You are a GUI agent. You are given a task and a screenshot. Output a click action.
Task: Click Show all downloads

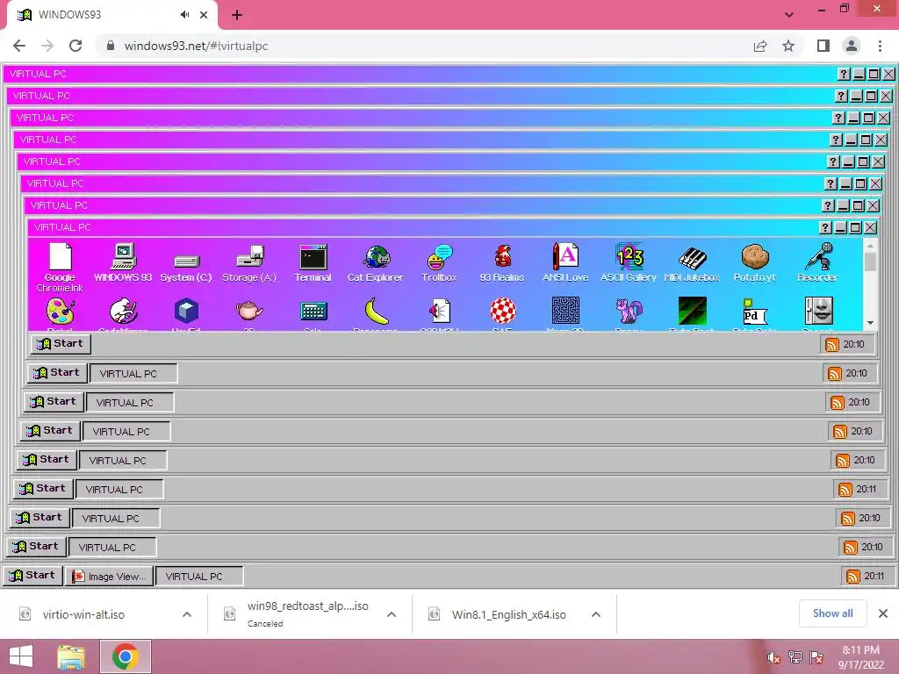click(832, 613)
